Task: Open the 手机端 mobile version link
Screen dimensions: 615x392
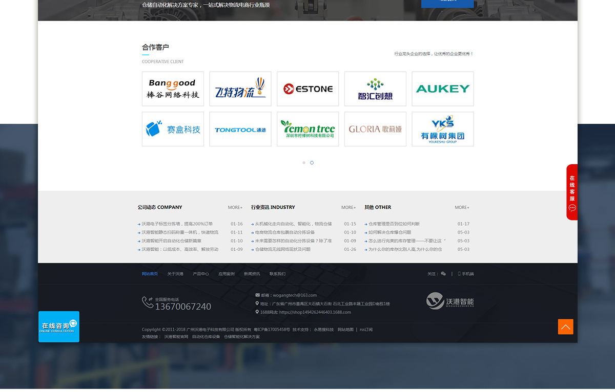Action: [x=466, y=274]
